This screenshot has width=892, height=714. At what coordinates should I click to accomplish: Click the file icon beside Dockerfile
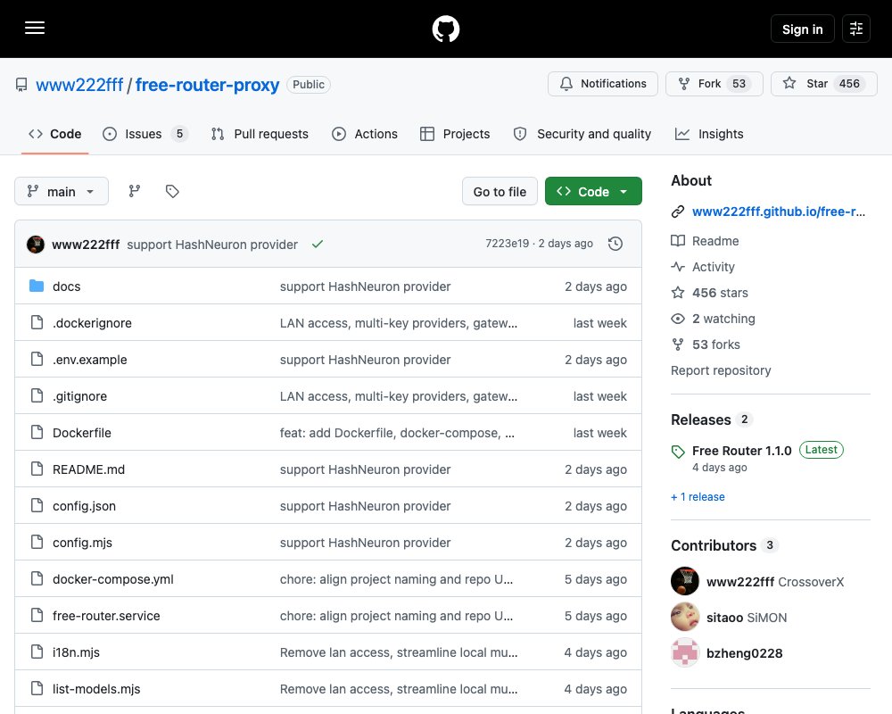(x=37, y=432)
